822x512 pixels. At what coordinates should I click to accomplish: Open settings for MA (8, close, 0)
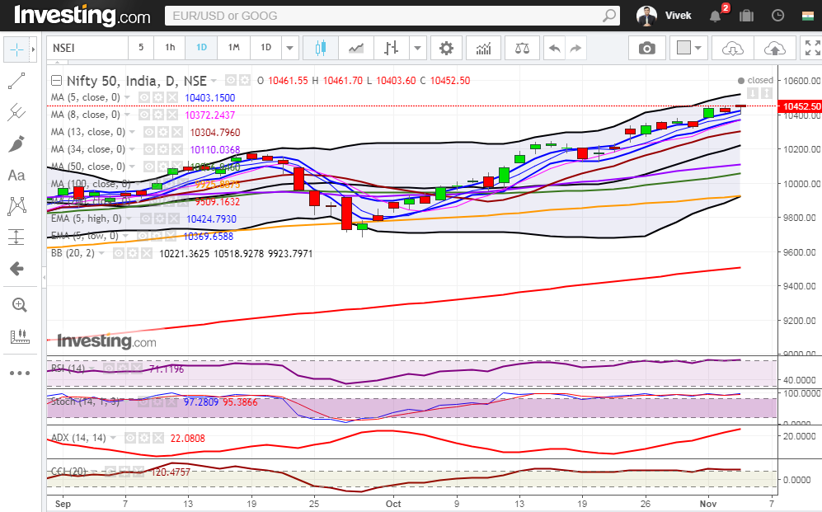(158, 115)
